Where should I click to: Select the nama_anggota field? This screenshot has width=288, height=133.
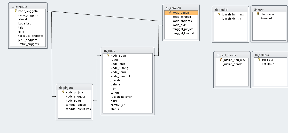(x=28, y=15)
